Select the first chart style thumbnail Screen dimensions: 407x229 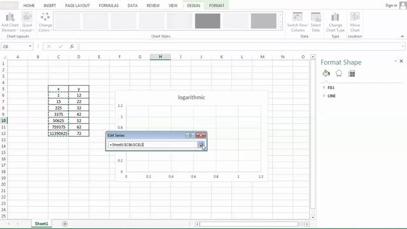(x=67, y=21)
